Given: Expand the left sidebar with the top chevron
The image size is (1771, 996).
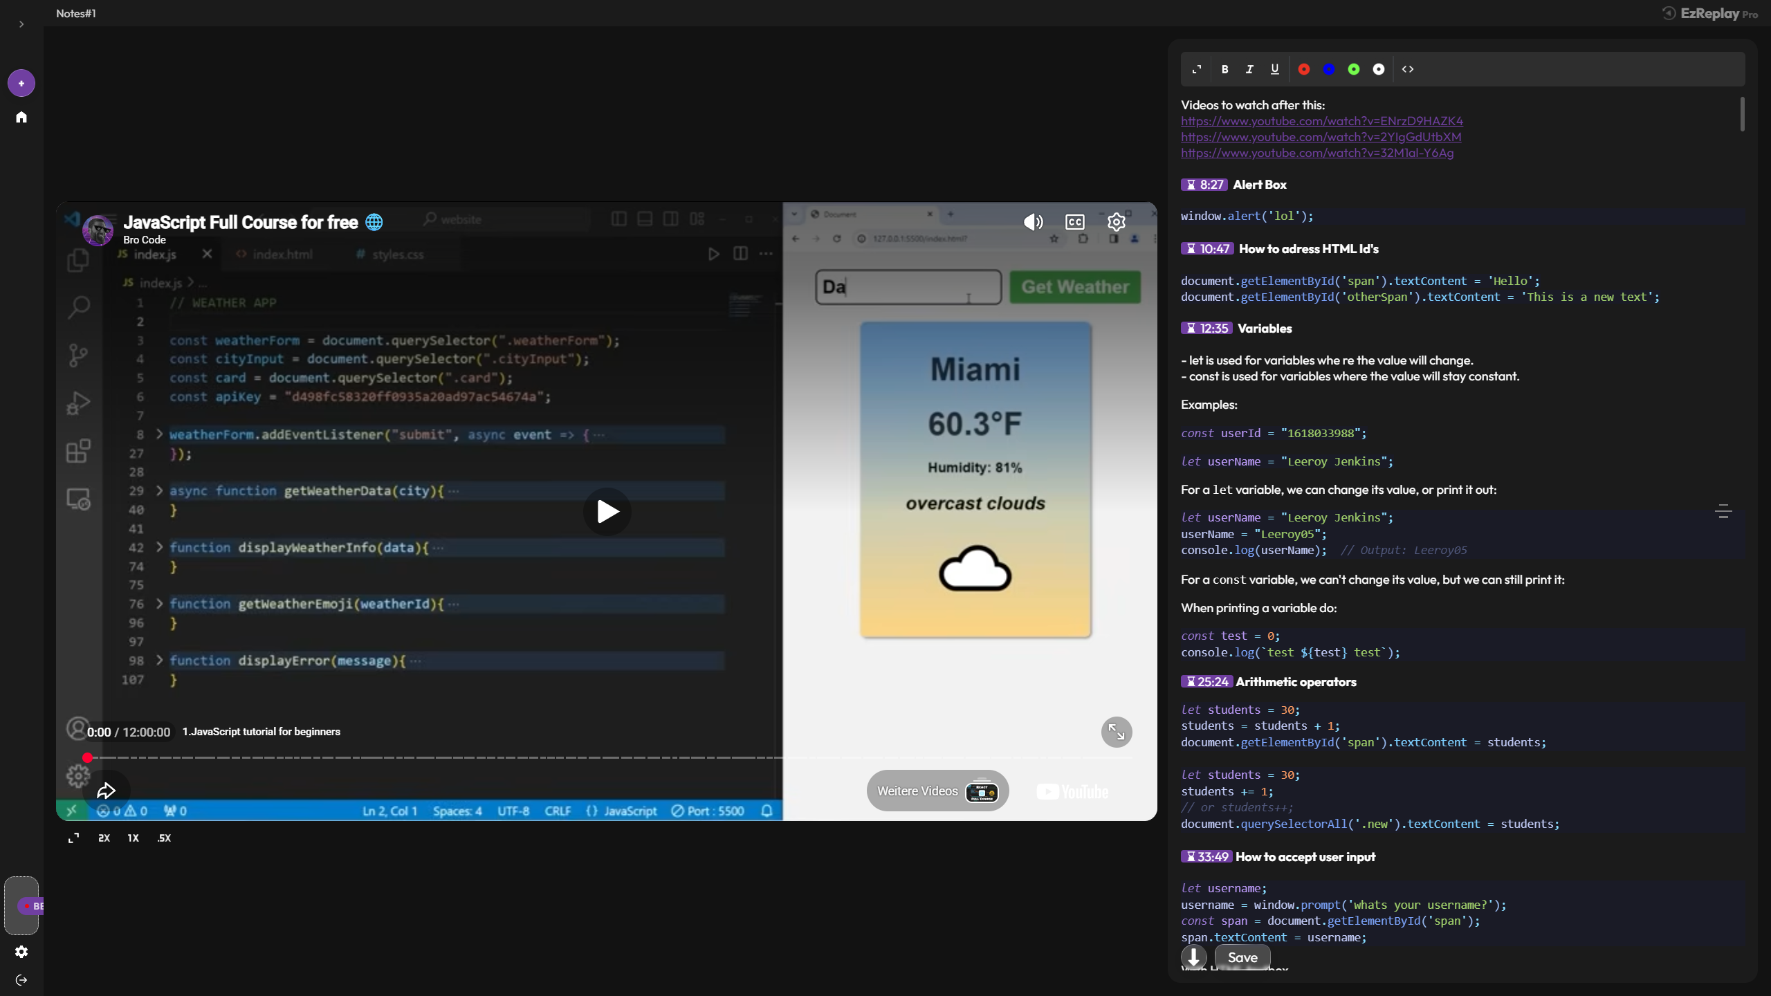Looking at the screenshot, I should coord(21,24).
